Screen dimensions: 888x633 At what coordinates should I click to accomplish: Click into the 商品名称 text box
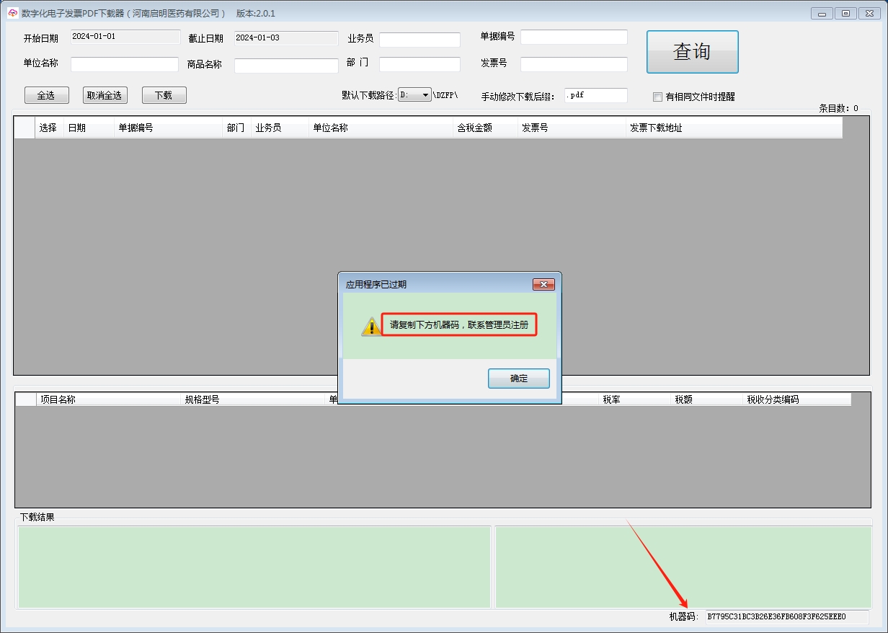tap(285, 66)
